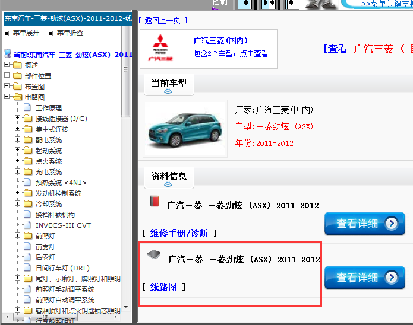Click the right-arrow panel layout icon
The image size is (413, 325).
[x=245, y=4]
